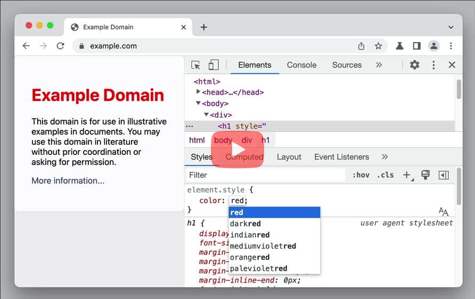The height and width of the screenshot is (299, 475).
Task: Go back in browser history
Action: tap(26, 46)
